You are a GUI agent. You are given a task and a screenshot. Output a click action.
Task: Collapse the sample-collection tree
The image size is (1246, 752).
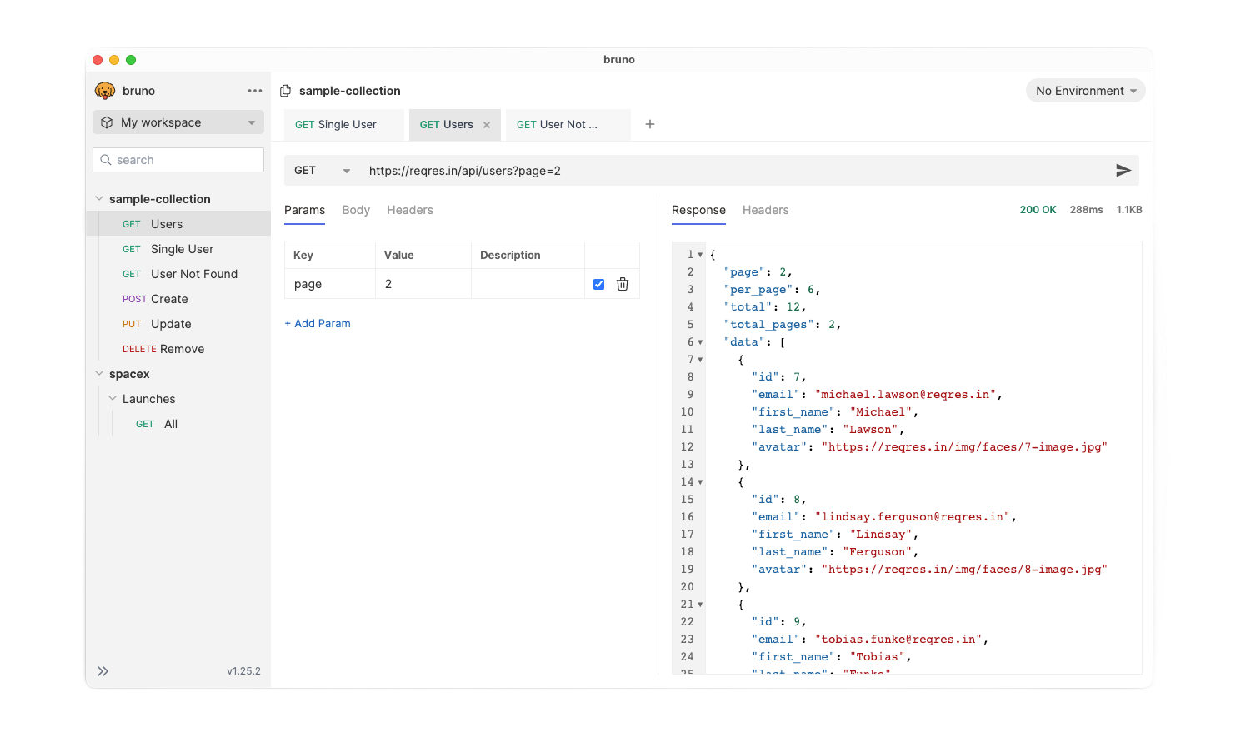[99, 199]
